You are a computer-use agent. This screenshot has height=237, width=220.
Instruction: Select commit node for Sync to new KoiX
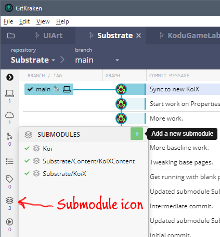click(121, 89)
